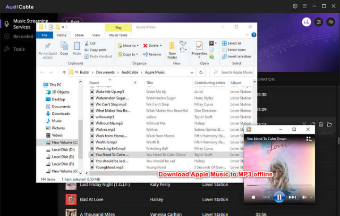
Task: Click the Play contextual tab in Explorer
Action: 119,27
